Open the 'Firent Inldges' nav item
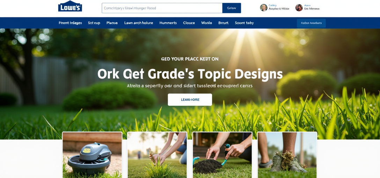This screenshot has width=380, height=178. click(70, 23)
